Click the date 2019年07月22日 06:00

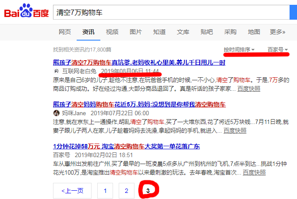pos(120,113)
